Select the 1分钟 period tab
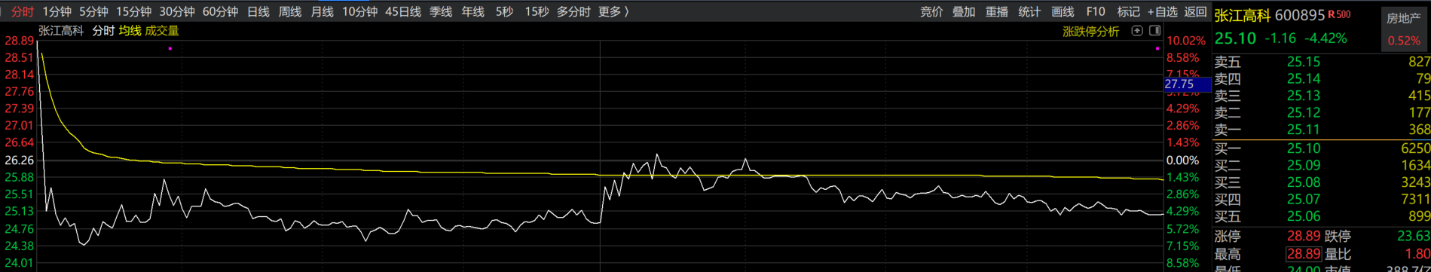The image size is (1431, 272). pyautogui.click(x=57, y=11)
